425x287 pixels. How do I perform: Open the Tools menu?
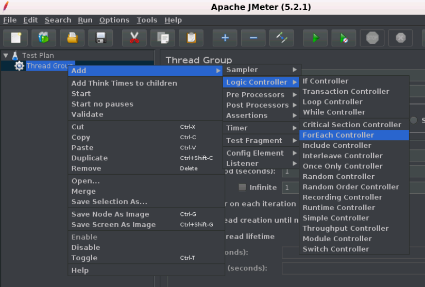(x=147, y=20)
